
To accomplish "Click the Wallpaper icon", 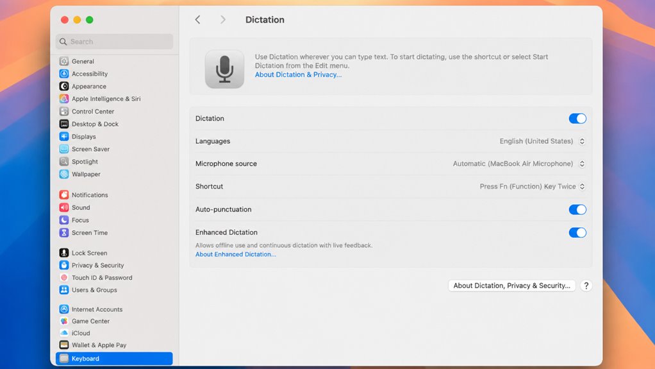I will (64, 174).
